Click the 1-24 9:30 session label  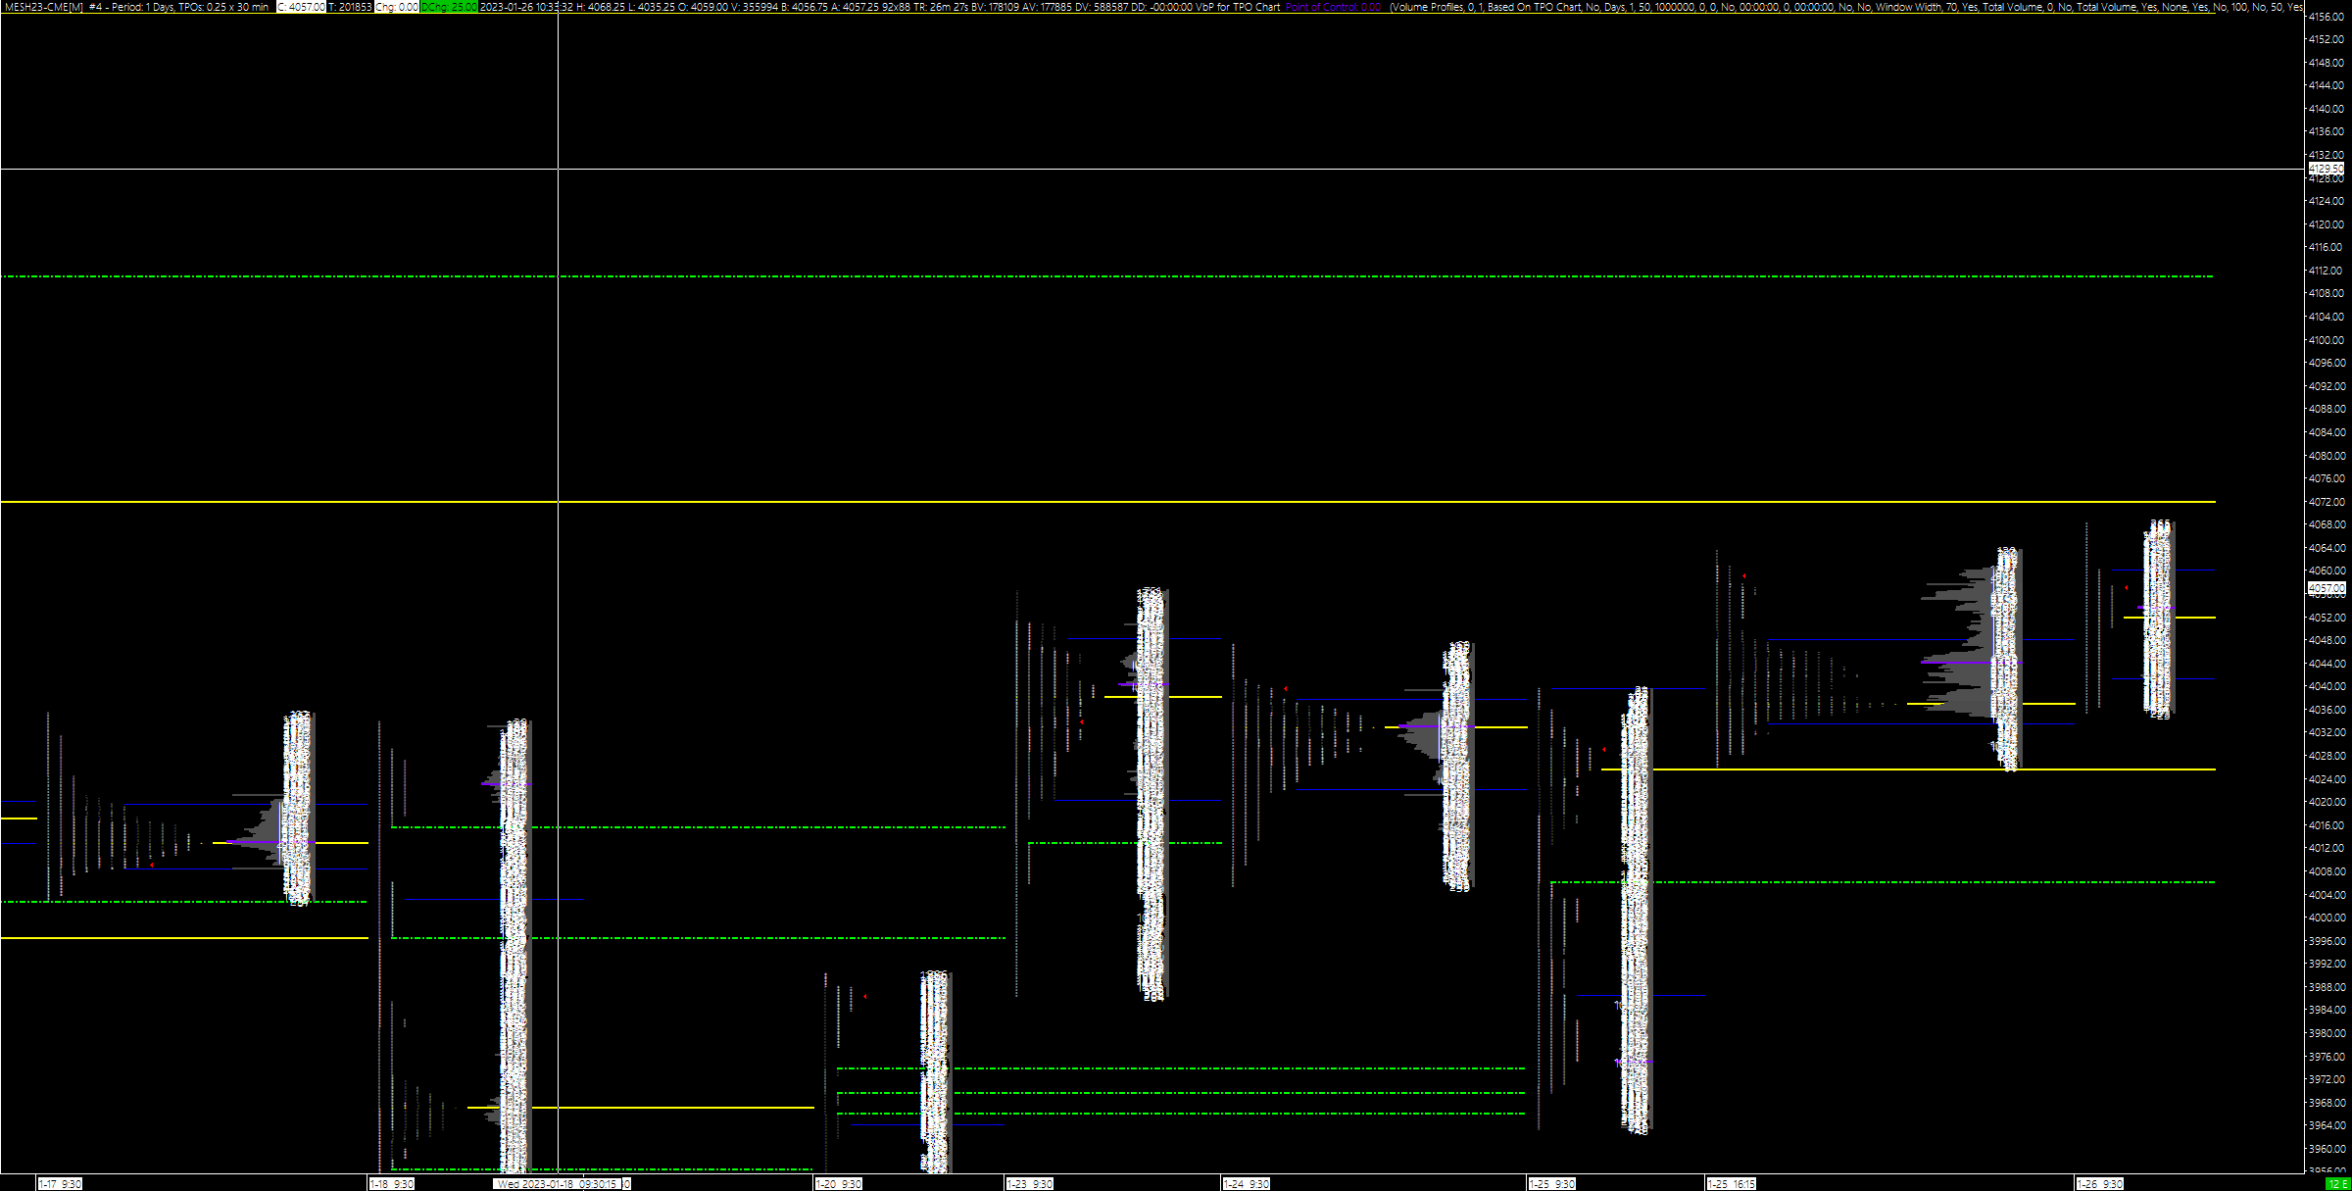[1247, 1184]
